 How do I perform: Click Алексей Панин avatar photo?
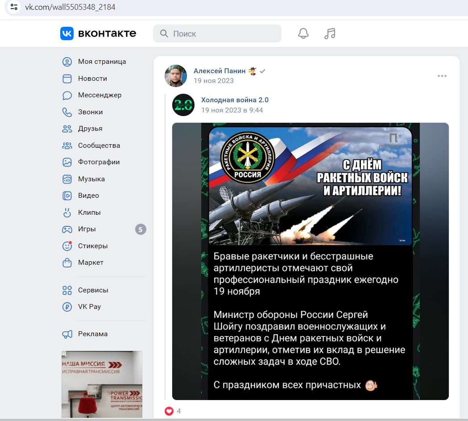pyautogui.click(x=176, y=76)
